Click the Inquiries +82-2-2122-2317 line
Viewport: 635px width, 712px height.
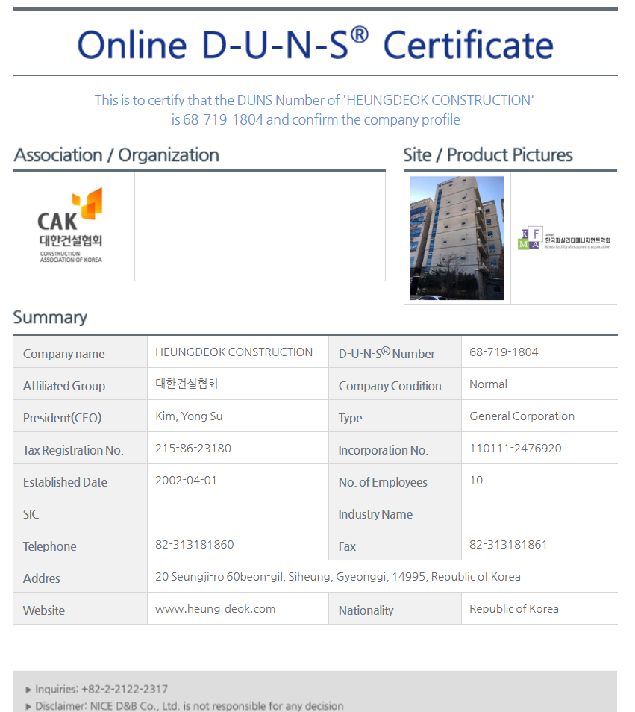point(97,690)
